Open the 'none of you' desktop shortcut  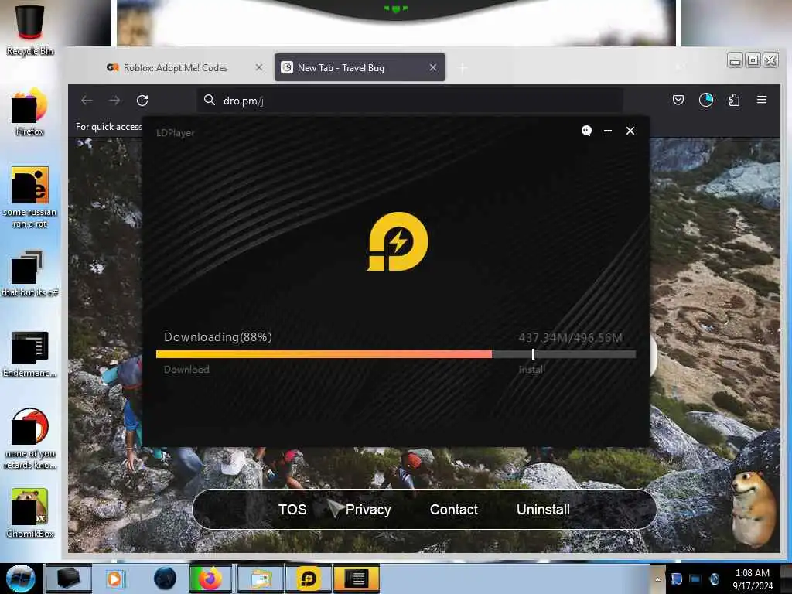pyautogui.click(x=29, y=439)
